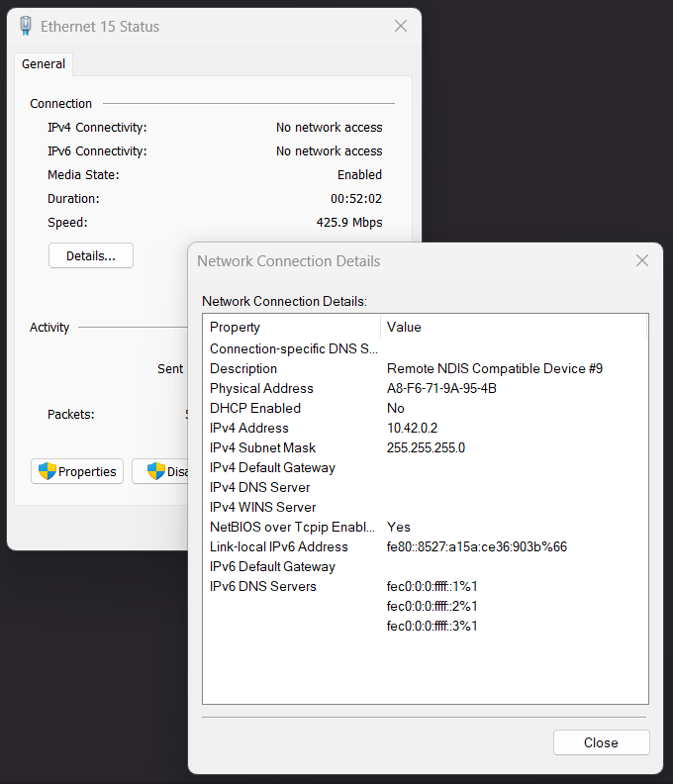This screenshot has width=673, height=784.
Task: Select the IPv4 Subnet Mask row
Action: [x=263, y=447]
